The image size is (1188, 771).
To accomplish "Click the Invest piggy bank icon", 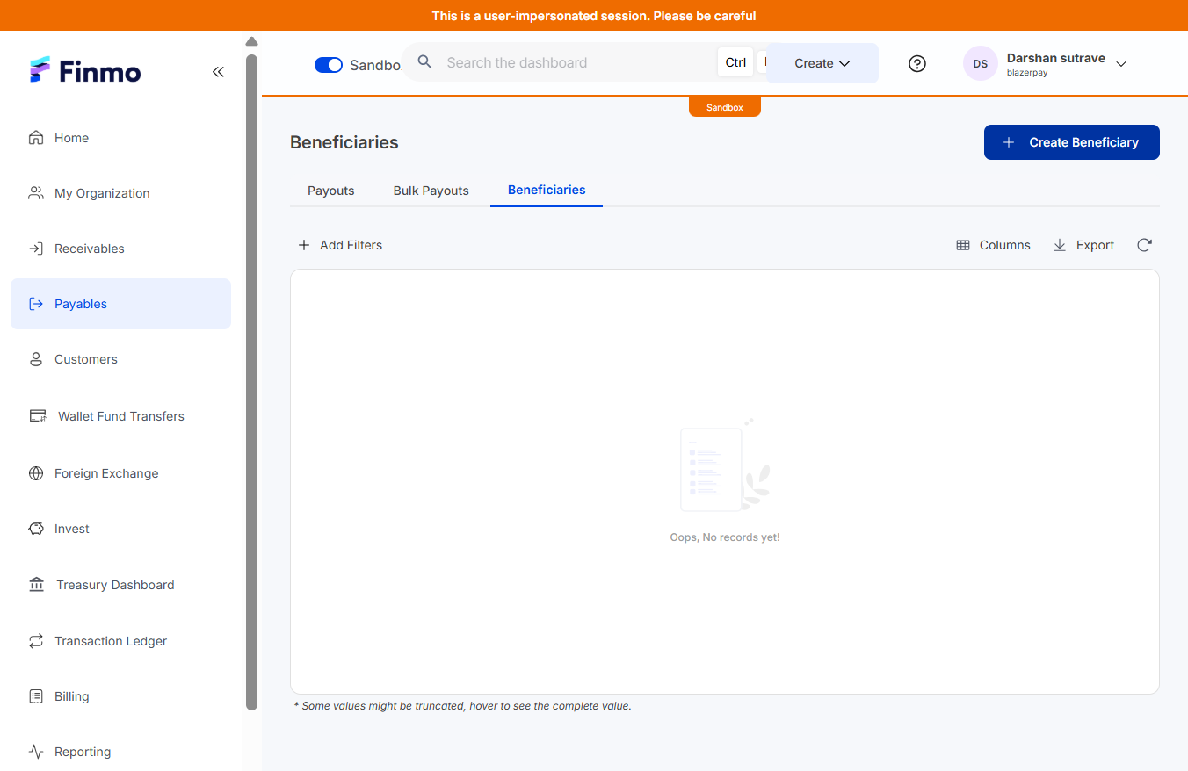I will (x=36, y=529).
